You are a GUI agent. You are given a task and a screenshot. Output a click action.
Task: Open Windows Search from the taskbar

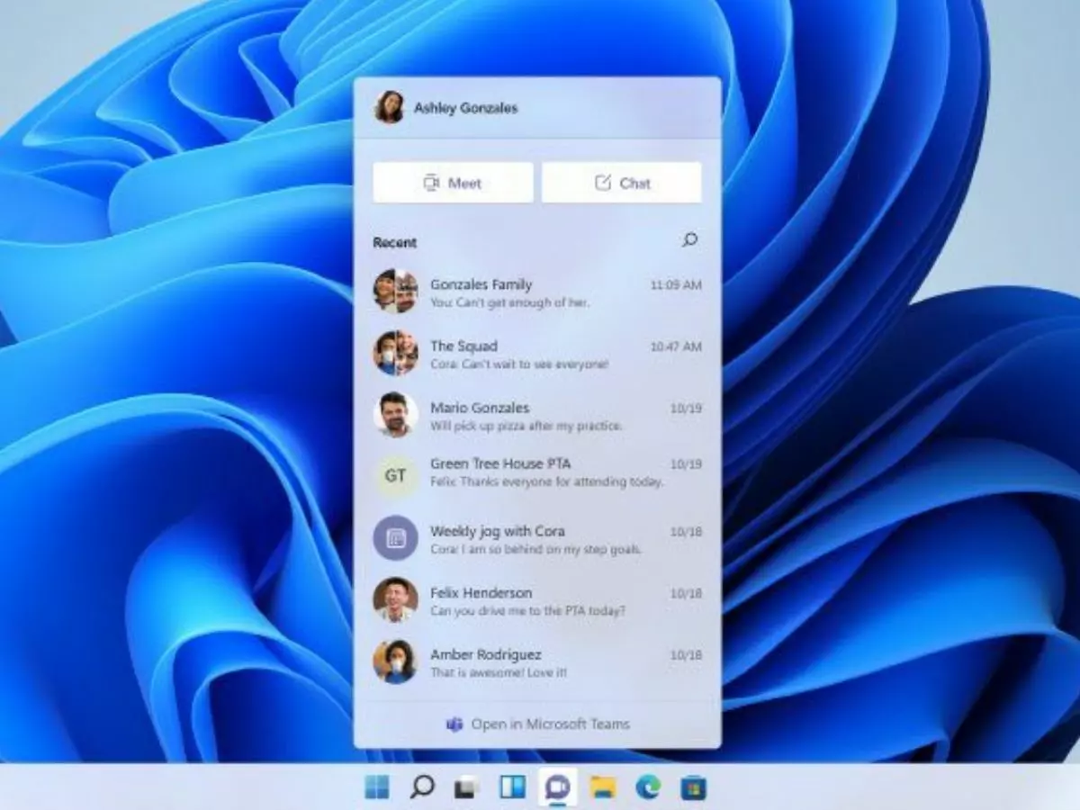pos(421,785)
